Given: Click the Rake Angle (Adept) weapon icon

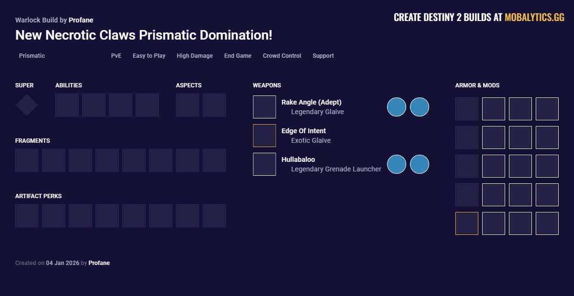Looking at the screenshot, I should pos(265,107).
